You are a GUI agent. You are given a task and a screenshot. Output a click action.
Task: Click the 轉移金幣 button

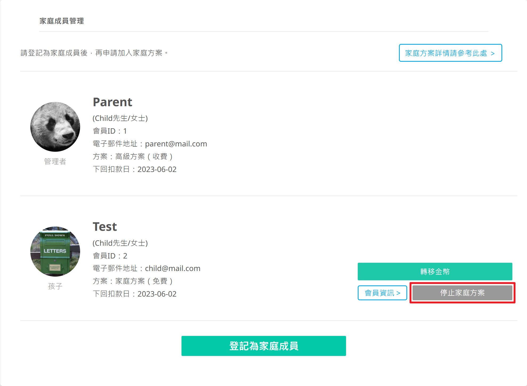pos(435,272)
